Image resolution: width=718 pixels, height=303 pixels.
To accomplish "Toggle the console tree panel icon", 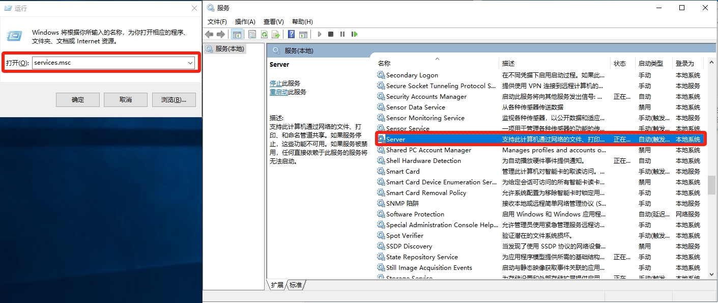I will pos(237,34).
